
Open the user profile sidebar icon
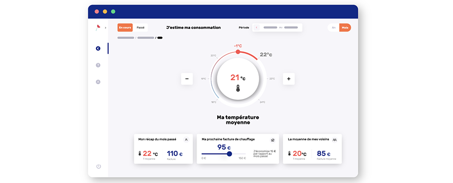pos(98,82)
